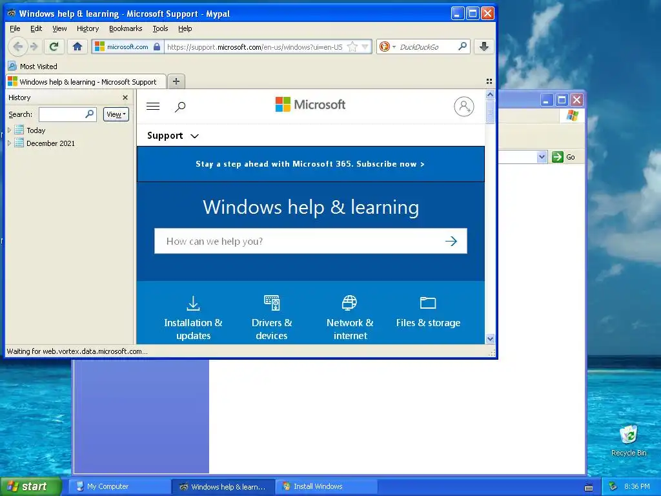661x496 pixels.
Task: Sign in via the account avatar icon
Action: coord(463,107)
